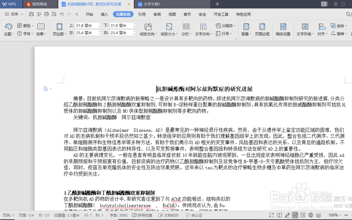Open the 插入 (insert) menu tab
Image resolution: width=352 pixels, height=220 pixels.
(105, 14)
